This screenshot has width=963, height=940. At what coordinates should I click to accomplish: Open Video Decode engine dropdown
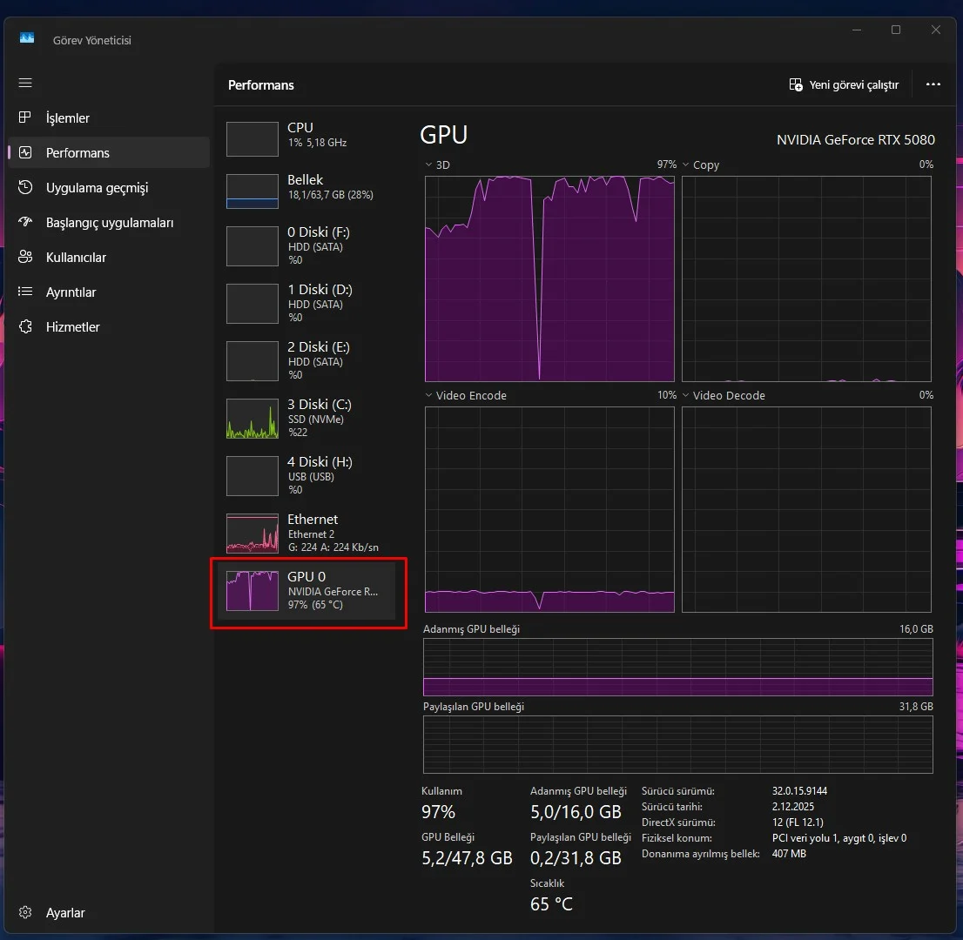(x=686, y=395)
